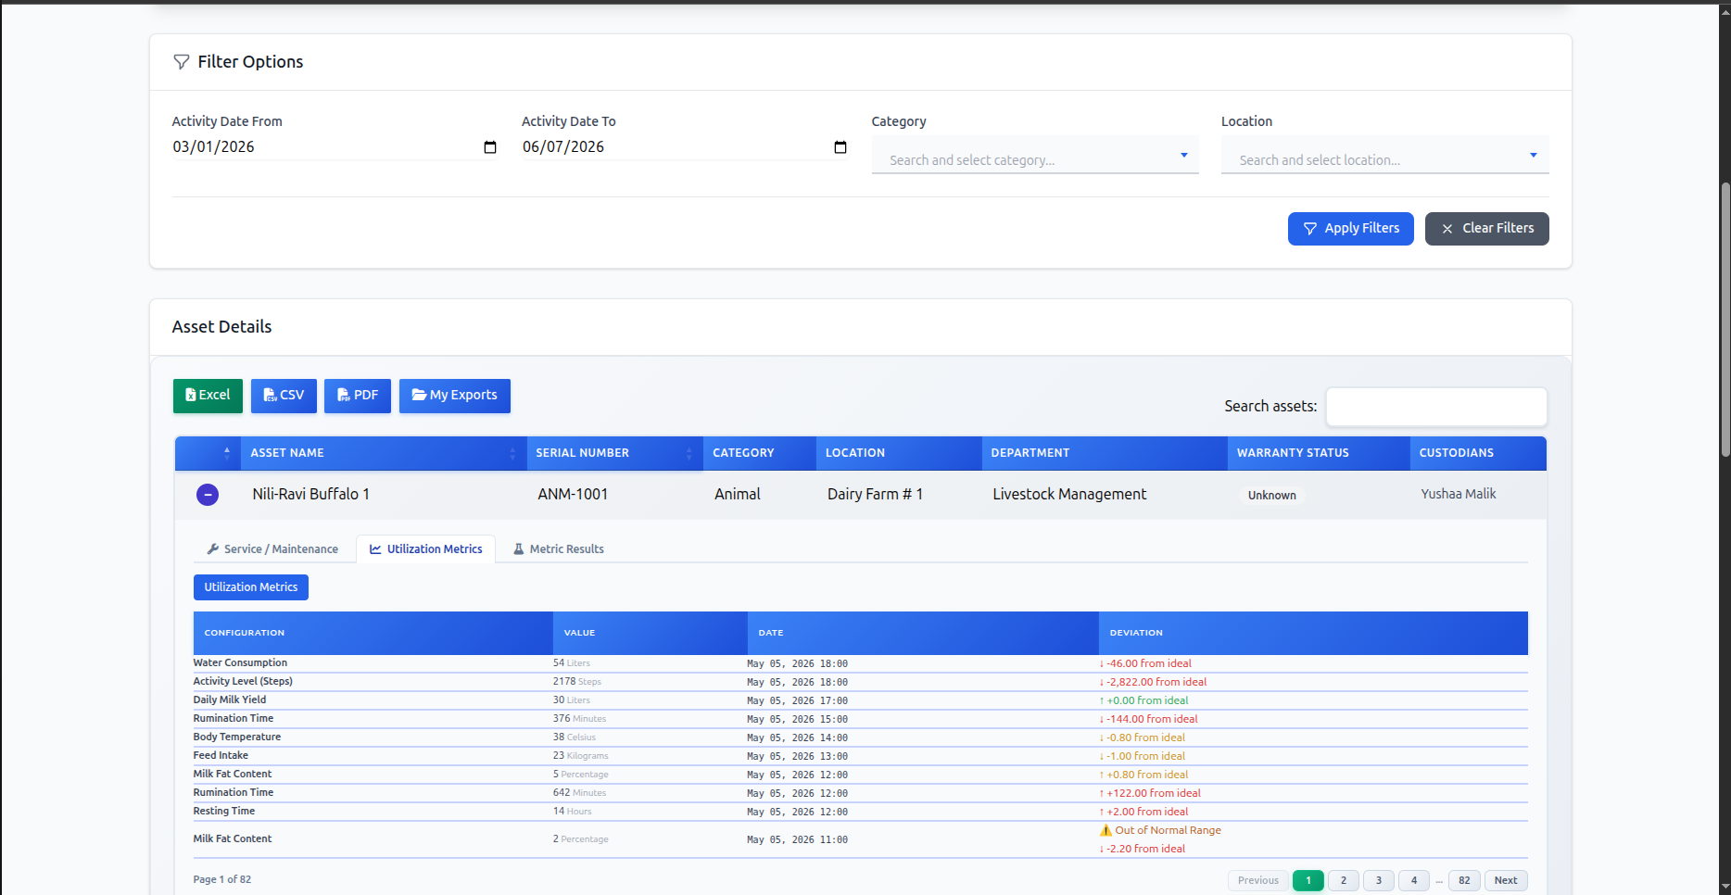1731x895 pixels.
Task: Click the Out of Normal Range warning
Action: (x=1160, y=831)
